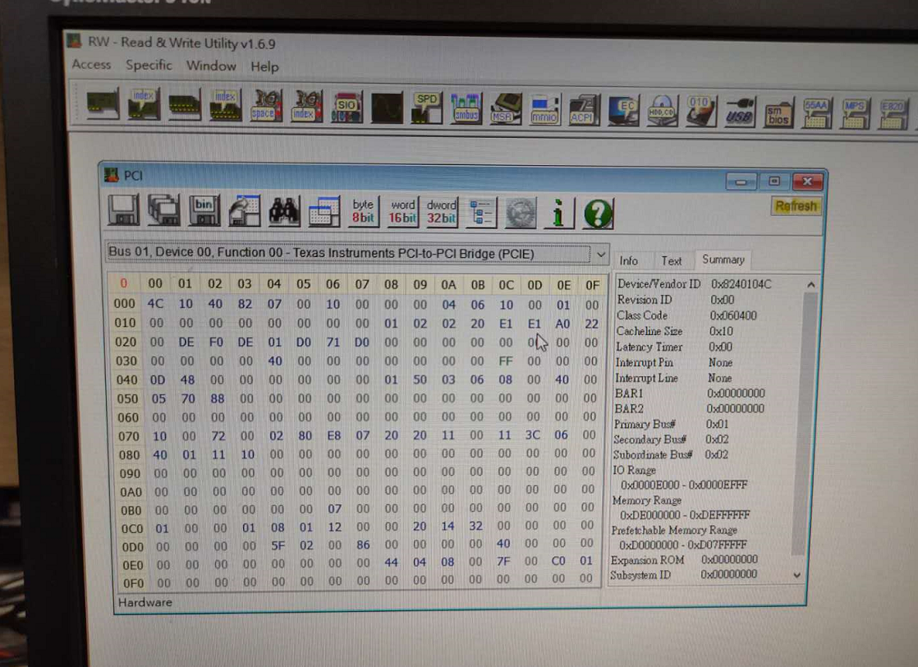The height and width of the screenshot is (667, 918).
Task: Save as binary with the bin icon
Action: pos(204,210)
